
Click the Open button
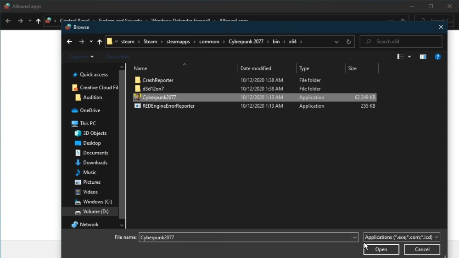point(381,249)
